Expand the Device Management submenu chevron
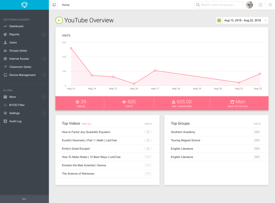 (44, 75)
